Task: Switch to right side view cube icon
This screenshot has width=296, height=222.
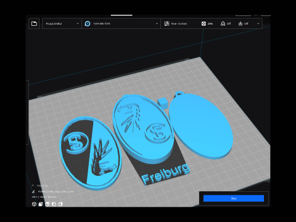Action: [60, 204]
